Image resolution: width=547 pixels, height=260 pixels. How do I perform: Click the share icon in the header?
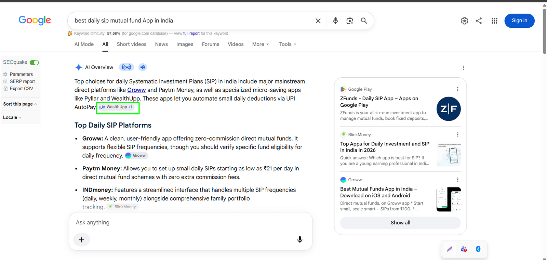pos(479,21)
